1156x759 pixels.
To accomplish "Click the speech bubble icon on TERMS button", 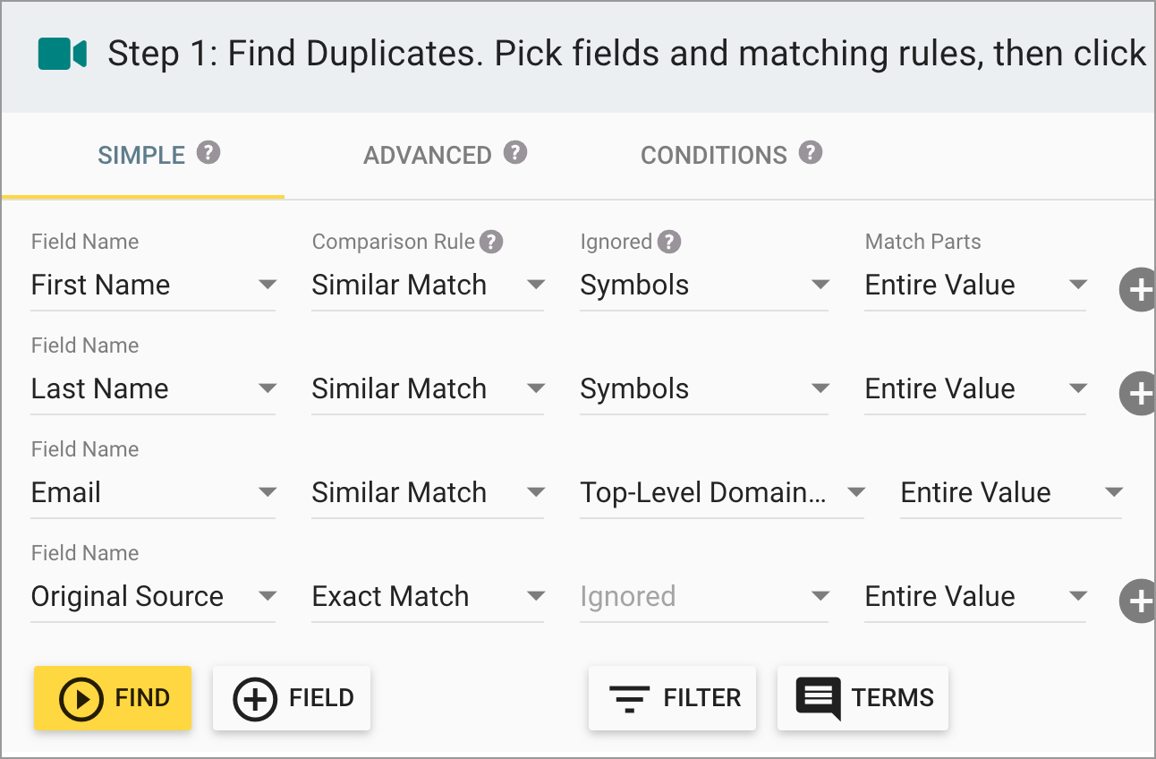I will [x=817, y=697].
